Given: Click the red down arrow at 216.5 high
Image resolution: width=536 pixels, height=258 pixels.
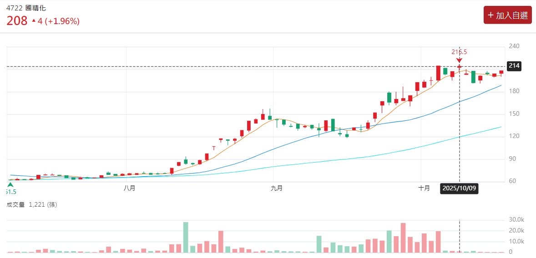Looking at the screenshot, I should (x=459, y=60).
